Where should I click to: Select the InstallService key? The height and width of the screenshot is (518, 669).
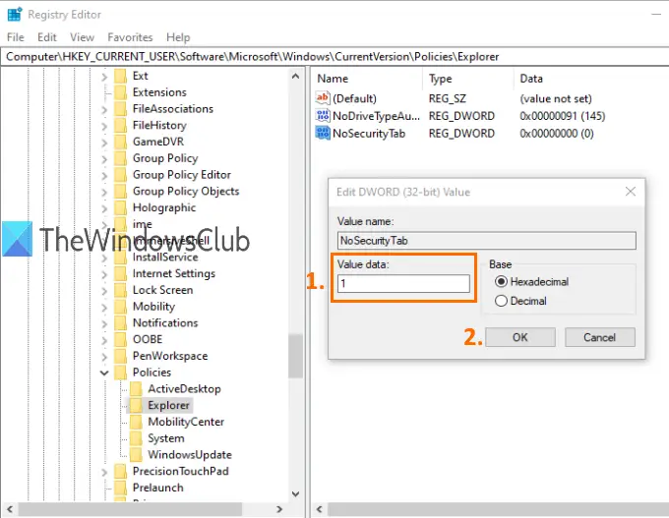[165, 258]
